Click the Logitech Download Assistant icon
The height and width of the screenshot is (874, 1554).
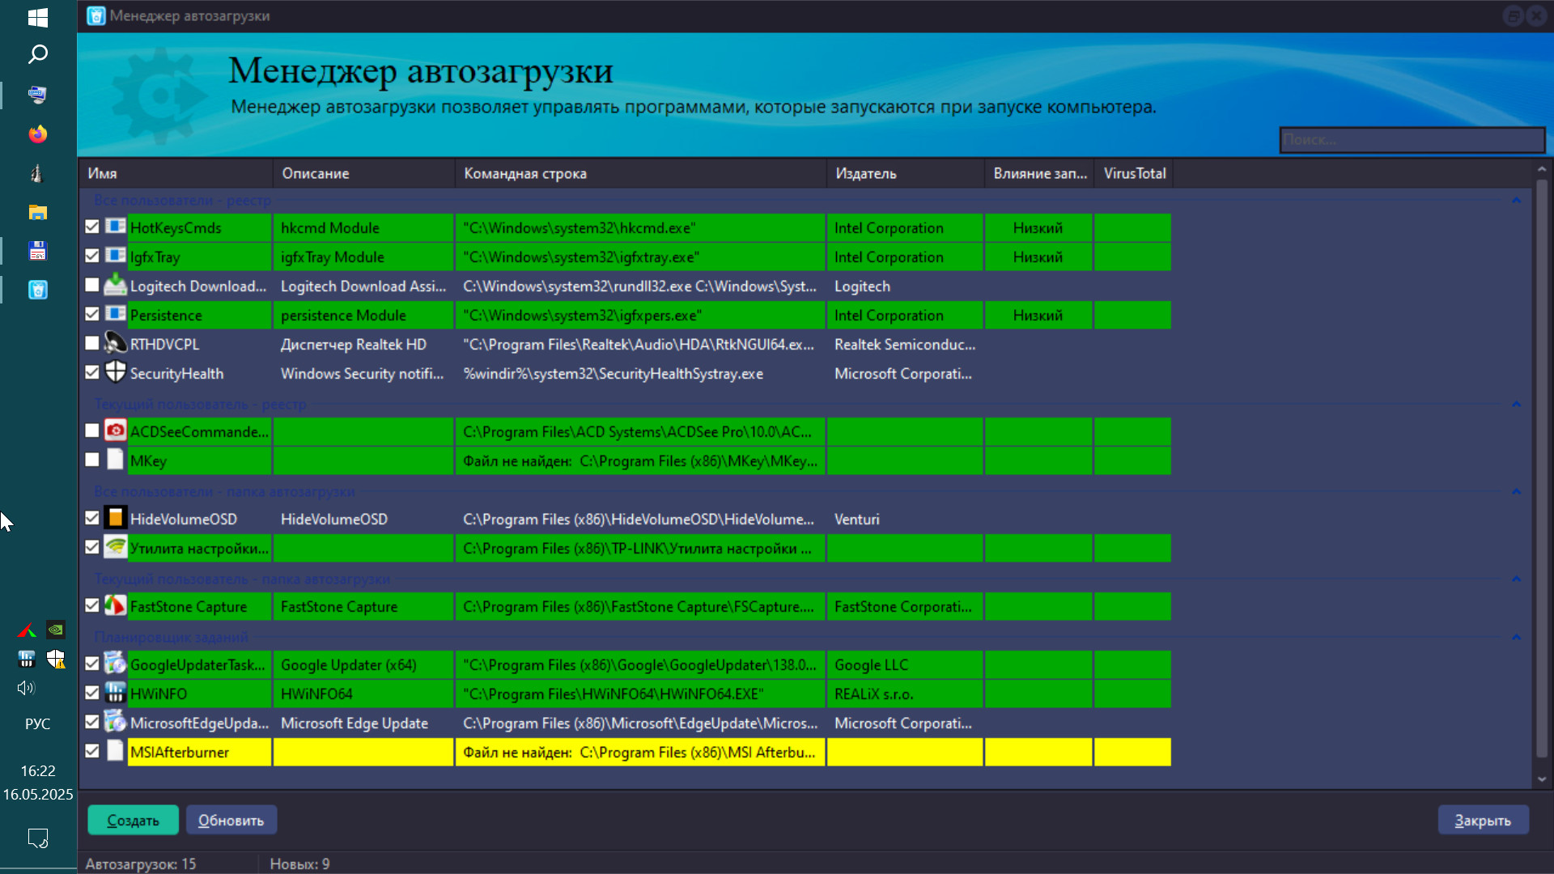[x=116, y=286]
